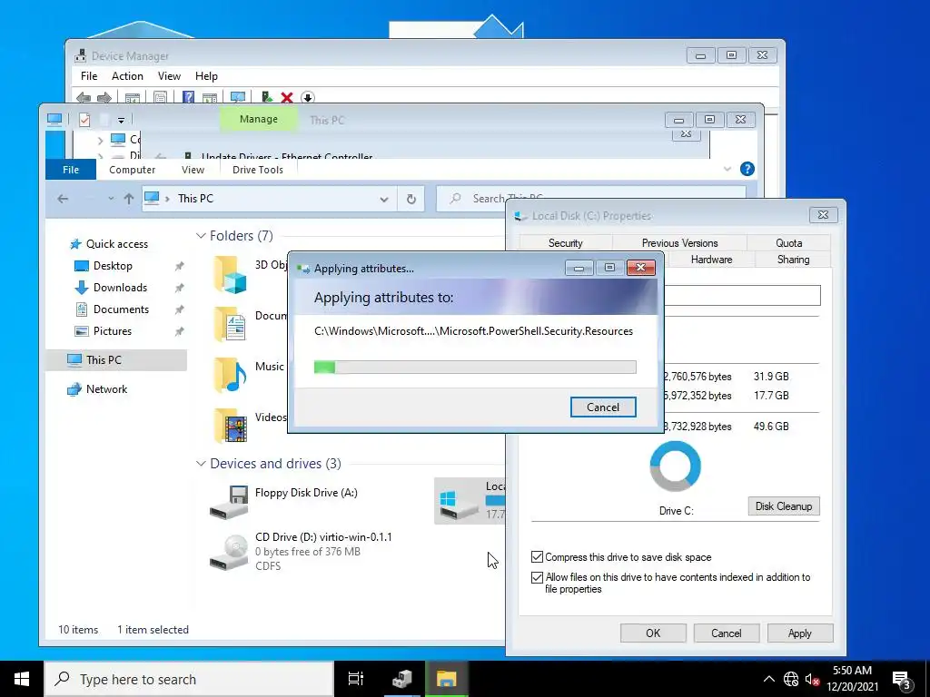Viewport: 930px width, 697px height.
Task: Open the address bar history dropdown
Action: coord(384,200)
